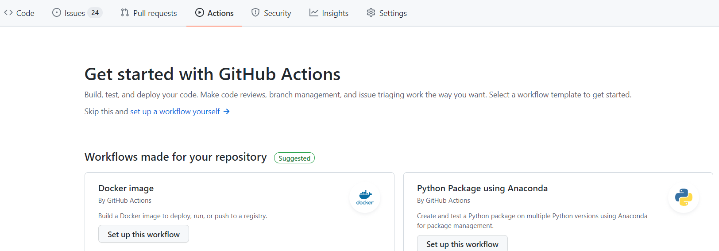Click 'Create and test a Python package' description
Screen dimensions: 719x251
532,221
